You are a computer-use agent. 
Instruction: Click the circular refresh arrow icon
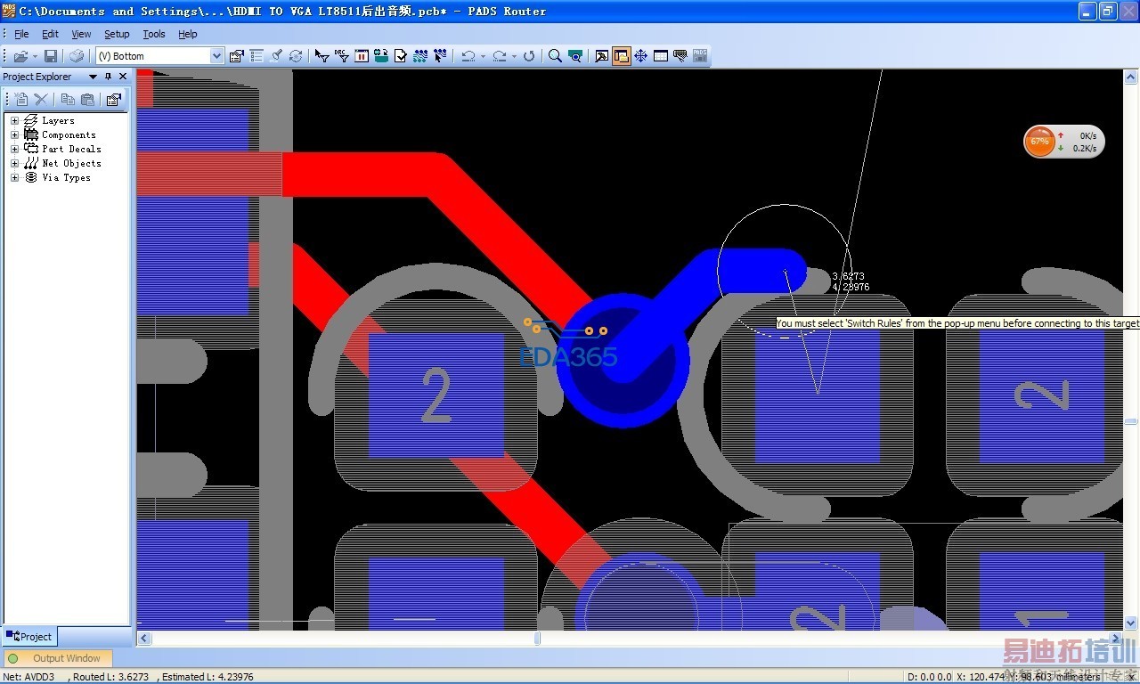click(529, 56)
